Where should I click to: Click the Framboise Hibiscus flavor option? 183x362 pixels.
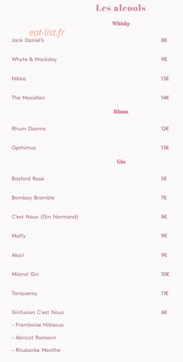tap(38, 325)
